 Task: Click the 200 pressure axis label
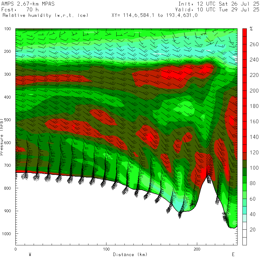[8, 51]
